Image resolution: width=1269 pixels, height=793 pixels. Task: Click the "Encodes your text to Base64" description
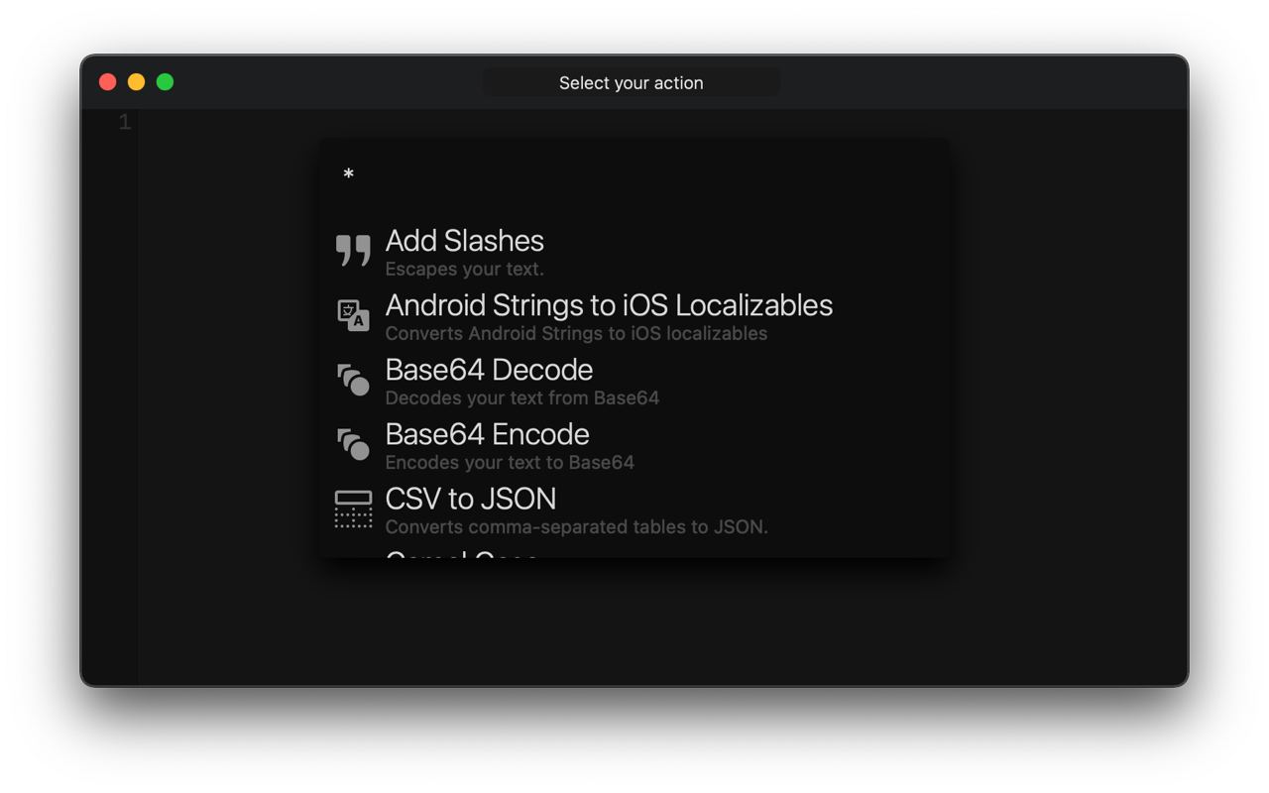point(510,462)
